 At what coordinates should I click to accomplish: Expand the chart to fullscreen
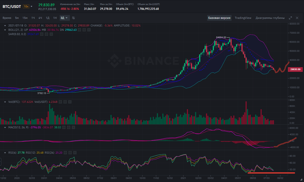(x=291, y=18)
